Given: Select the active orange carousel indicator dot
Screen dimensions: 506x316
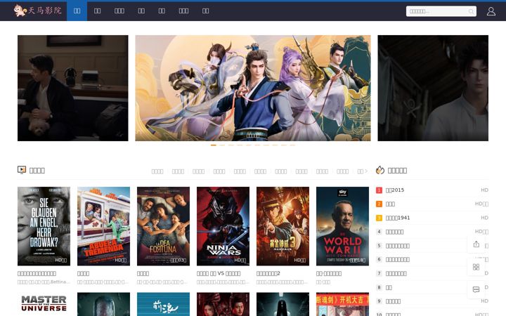Looking at the screenshot, I should pos(214,145).
